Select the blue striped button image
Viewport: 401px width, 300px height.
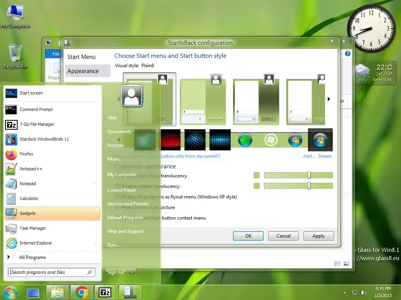coord(220,140)
